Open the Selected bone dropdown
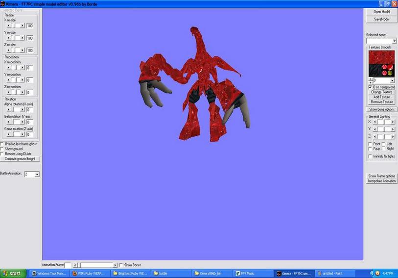398x278 pixels. [394, 41]
